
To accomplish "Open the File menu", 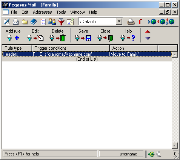I will [14, 12].
